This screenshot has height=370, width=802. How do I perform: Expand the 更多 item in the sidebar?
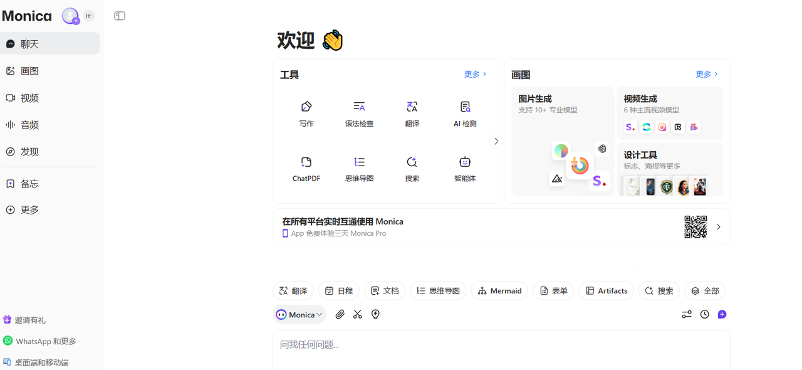click(49, 210)
